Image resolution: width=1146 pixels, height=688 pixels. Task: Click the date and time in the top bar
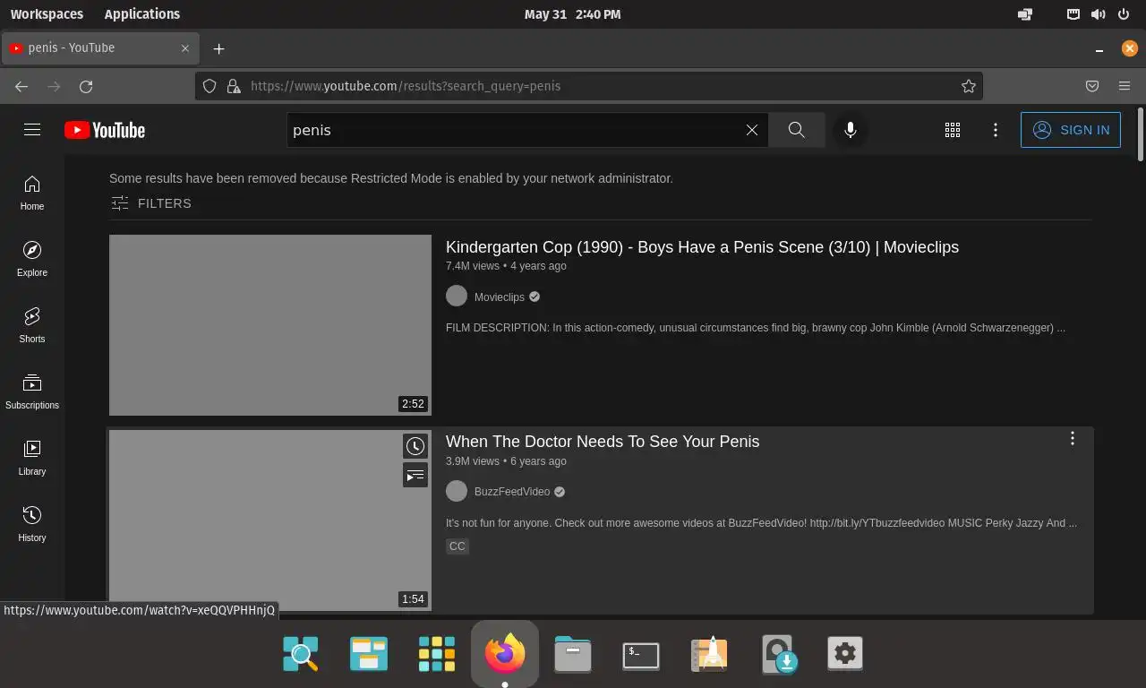[x=572, y=14]
